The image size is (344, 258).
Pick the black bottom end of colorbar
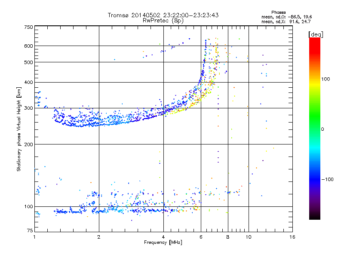314,217
